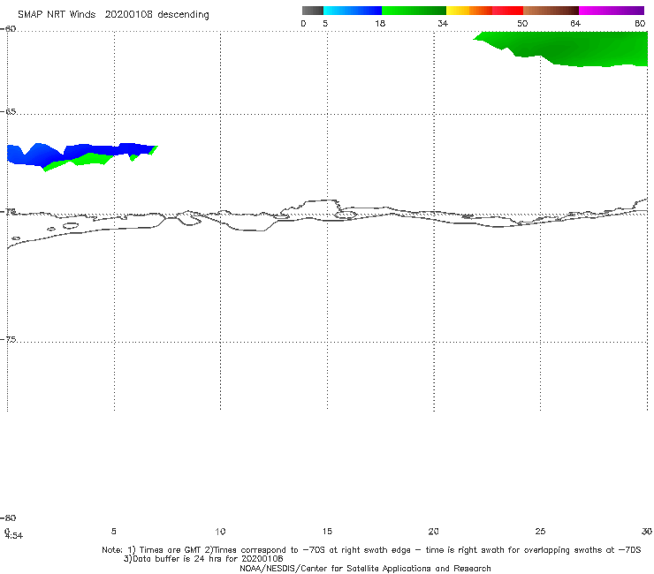Viewport: 654px width, 574px height.
Task: Click the latitude label '-65'
Action: point(8,112)
